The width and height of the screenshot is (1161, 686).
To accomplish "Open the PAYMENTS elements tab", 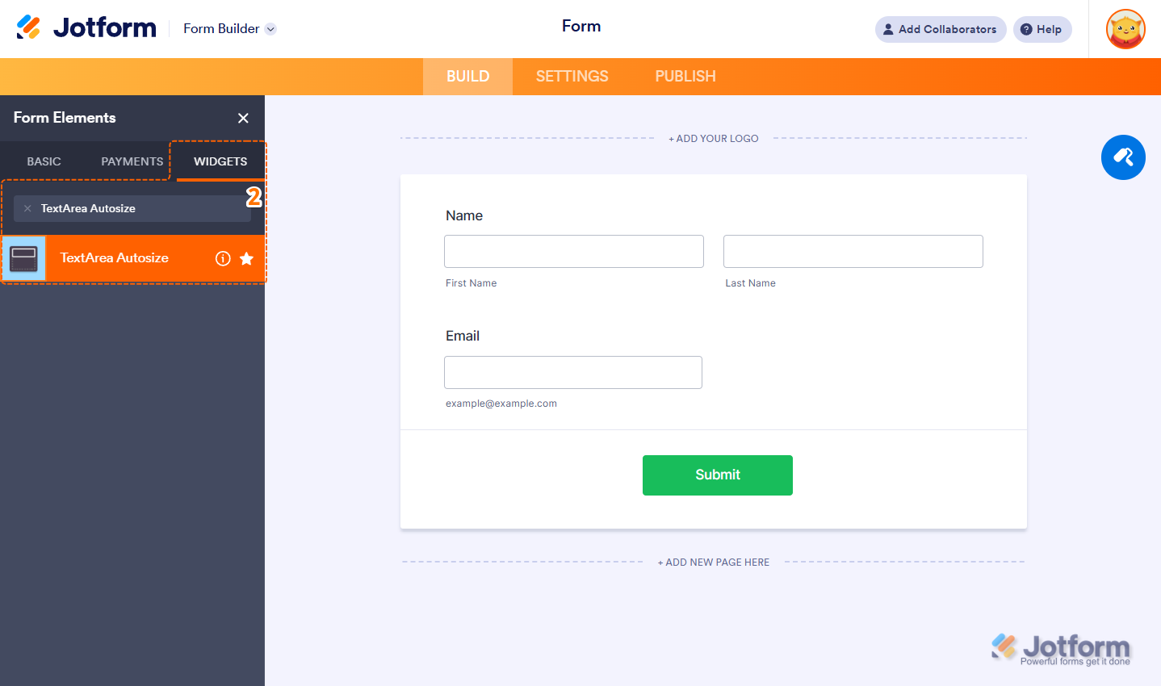I will pos(130,161).
